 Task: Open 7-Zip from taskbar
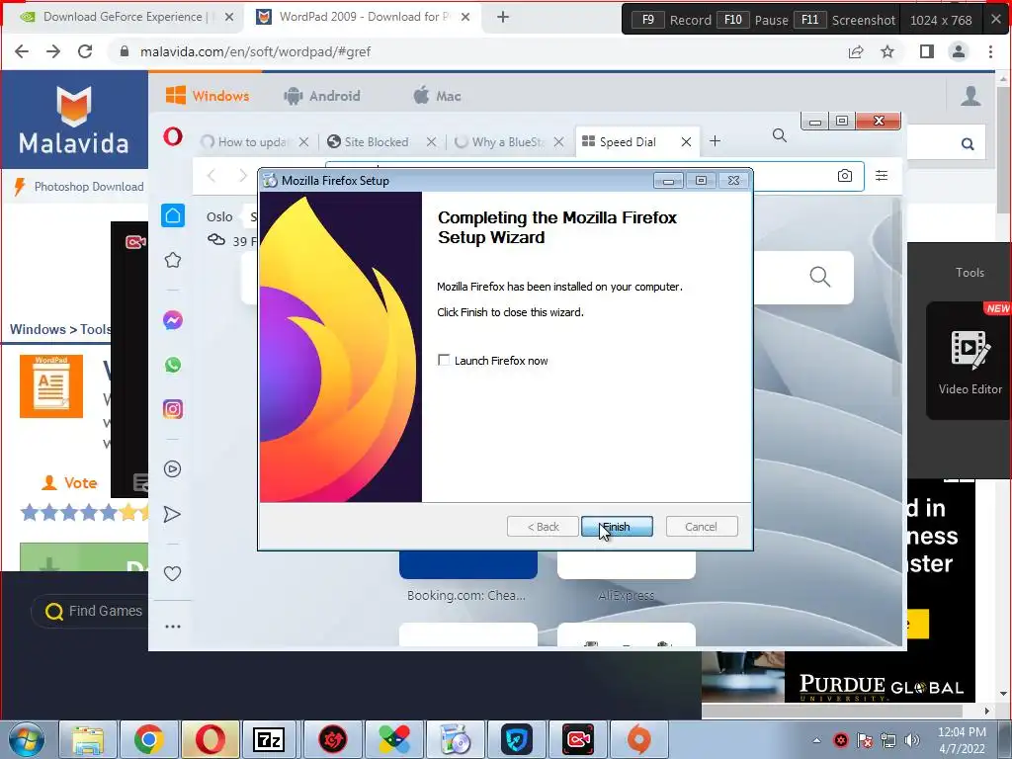click(x=269, y=739)
